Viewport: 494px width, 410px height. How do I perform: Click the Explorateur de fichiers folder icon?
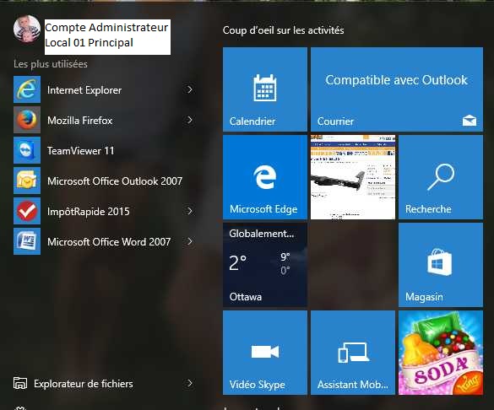pyautogui.click(x=20, y=383)
